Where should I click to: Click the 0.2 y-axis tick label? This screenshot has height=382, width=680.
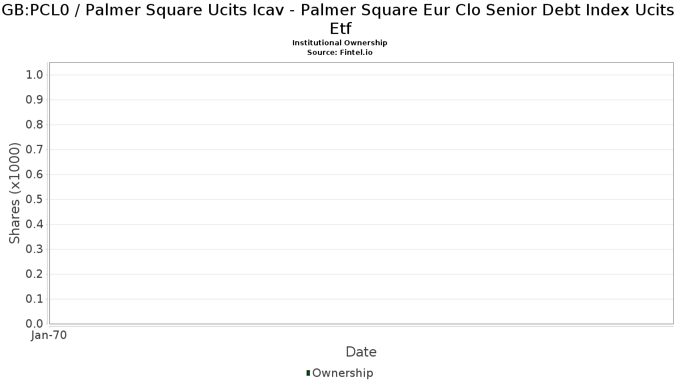35,274
